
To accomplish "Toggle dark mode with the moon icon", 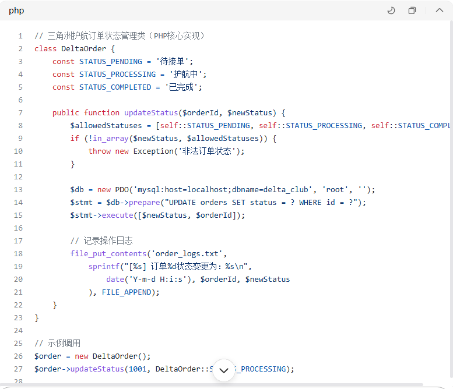I will pos(391,10).
